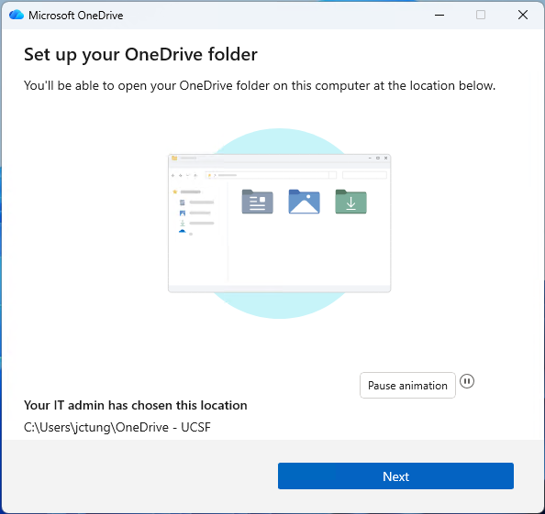The image size is (545, 514).
Task: Click the small blue cloud in illustration sidebar
Action: pos(183,231)
